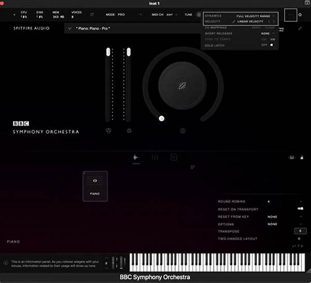The image size is (311, 283).
Task: Click the three-dots options menu button
Action: coord(291,15)
